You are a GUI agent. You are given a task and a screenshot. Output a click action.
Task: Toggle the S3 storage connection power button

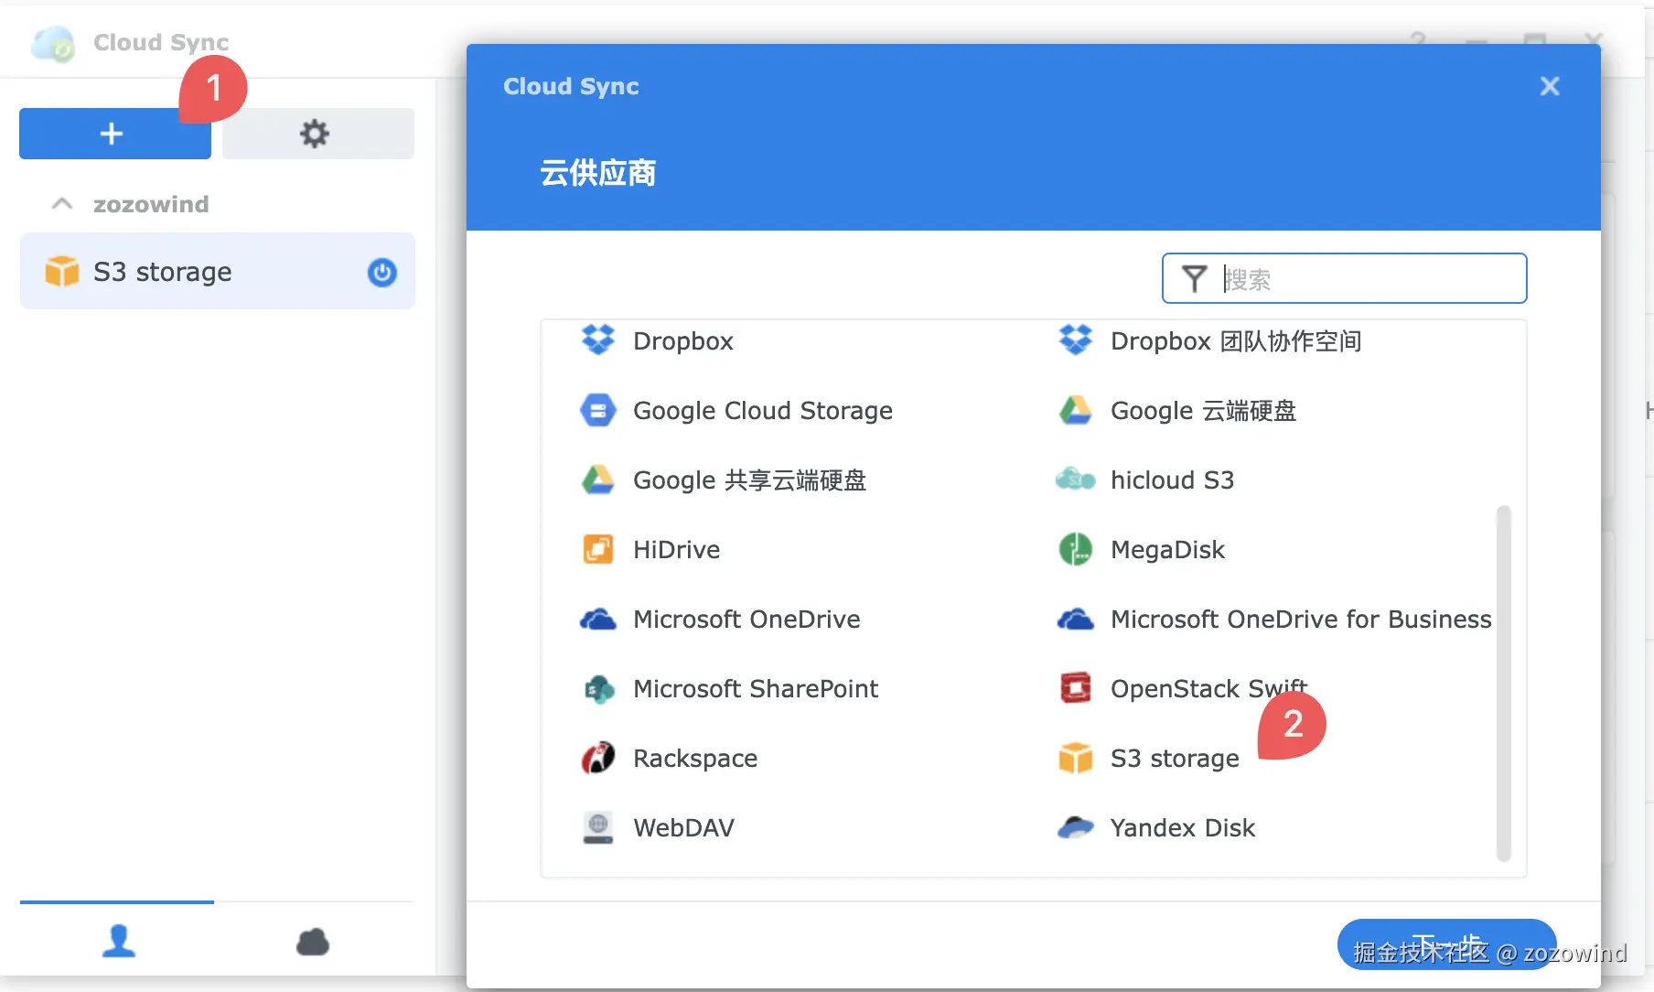pyautogui.click(x=381, y=272)
